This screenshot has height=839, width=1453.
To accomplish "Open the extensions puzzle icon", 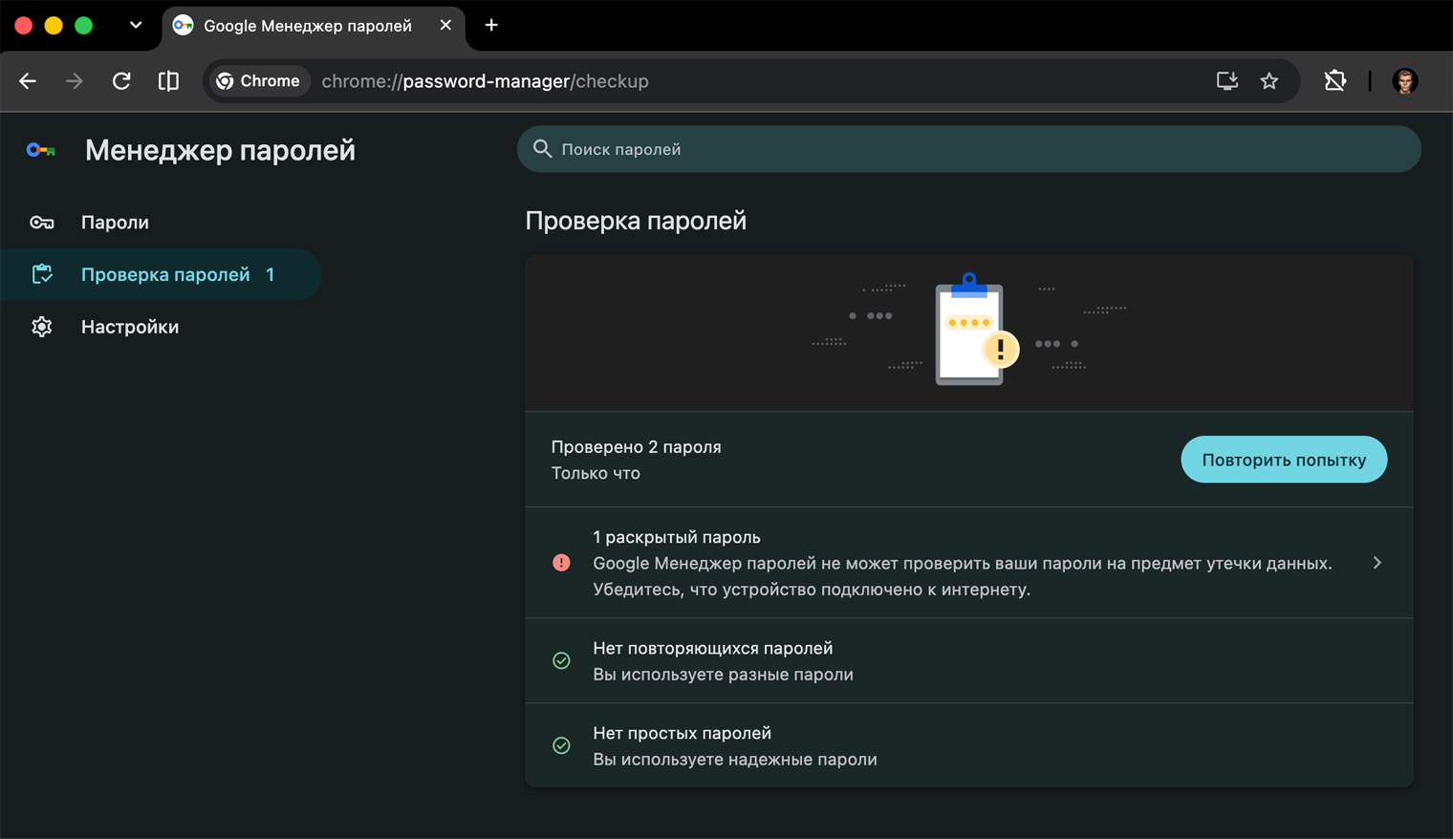I will [1335, 81].
